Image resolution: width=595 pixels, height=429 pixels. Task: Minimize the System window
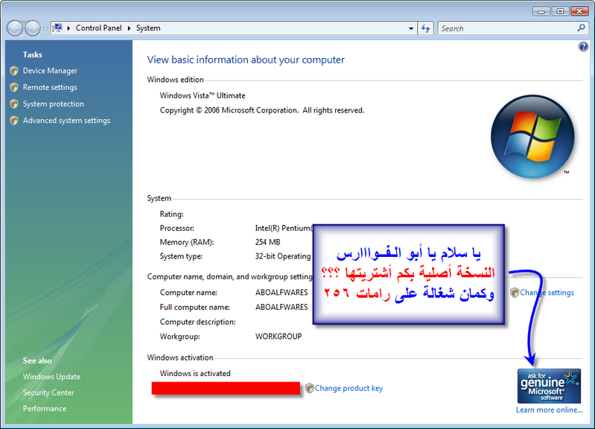[x=541, y=11]
